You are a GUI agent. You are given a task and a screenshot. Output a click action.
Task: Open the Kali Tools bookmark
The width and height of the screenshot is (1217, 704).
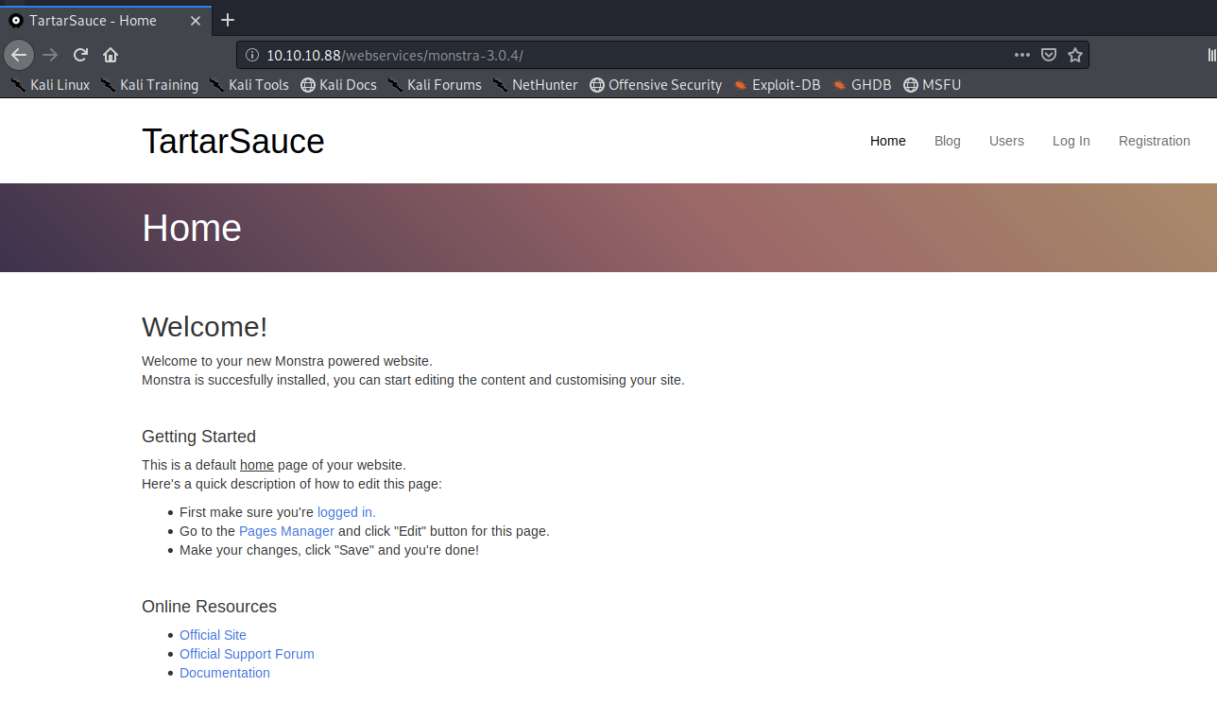point(249,85)
